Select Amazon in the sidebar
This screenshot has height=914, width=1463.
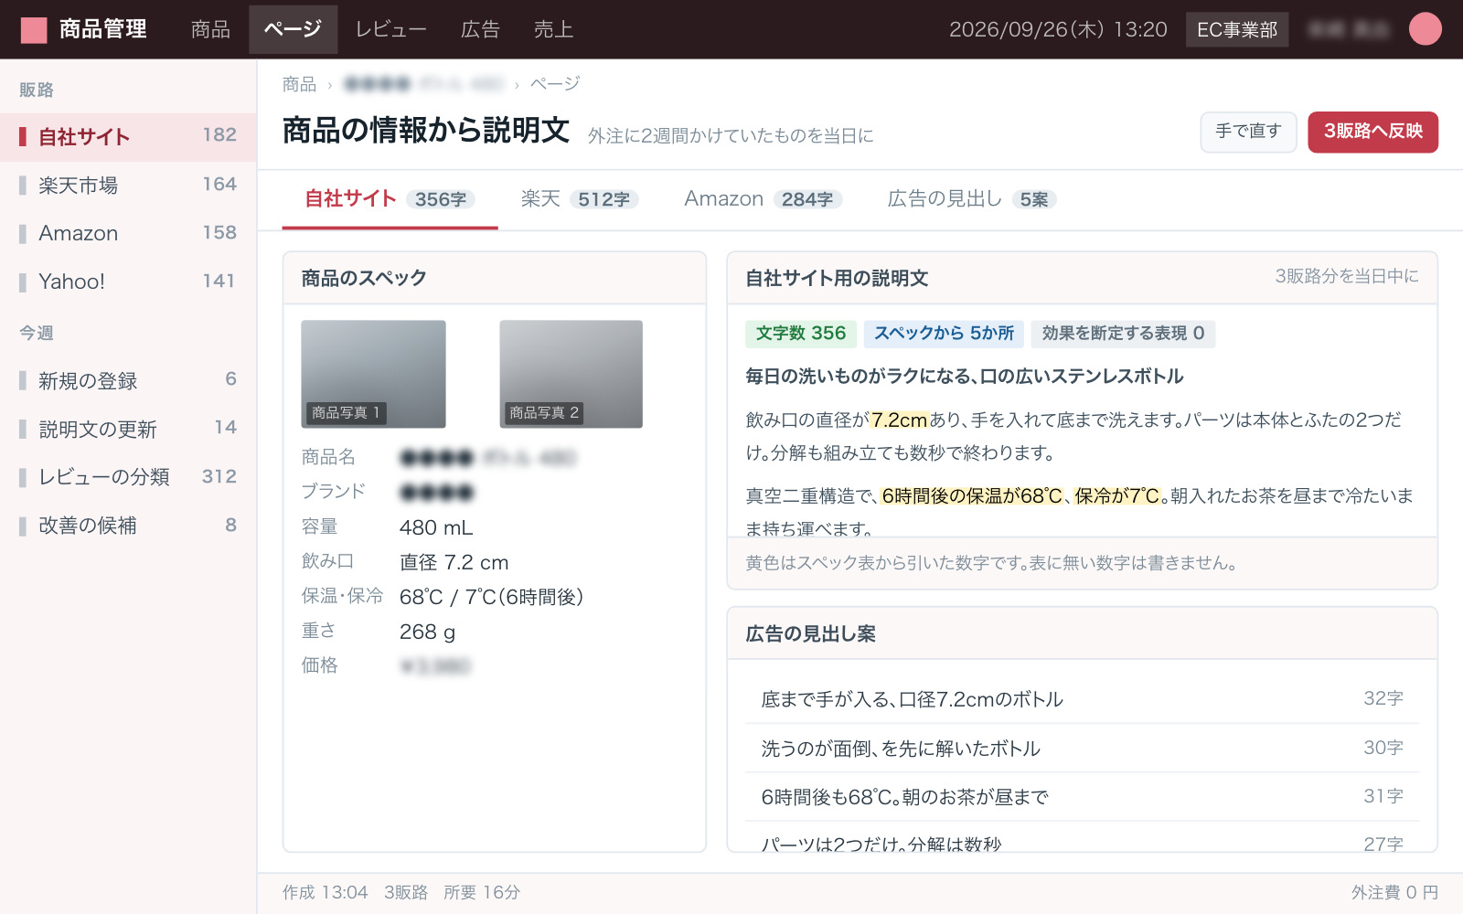click(128, 234)
